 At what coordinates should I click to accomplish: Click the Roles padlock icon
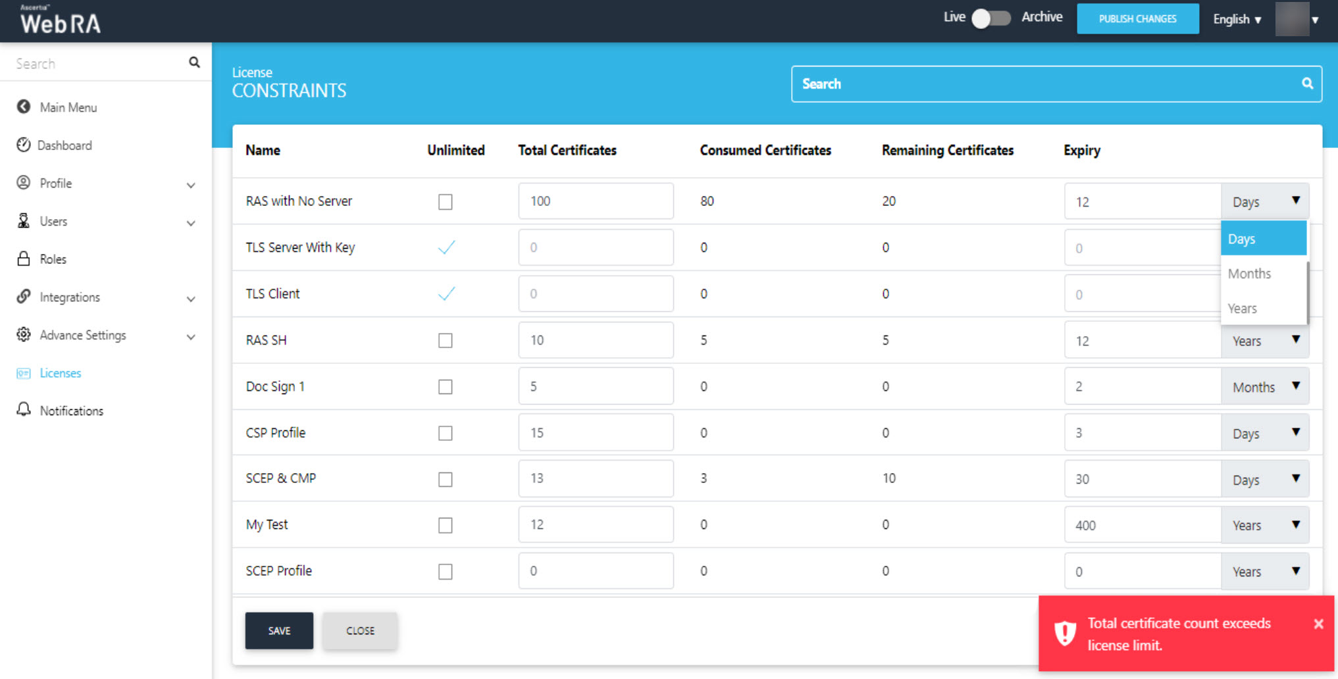(24, 259)
